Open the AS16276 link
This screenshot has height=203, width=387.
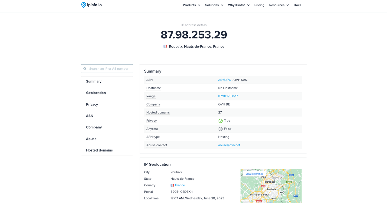tap(224, 80)
